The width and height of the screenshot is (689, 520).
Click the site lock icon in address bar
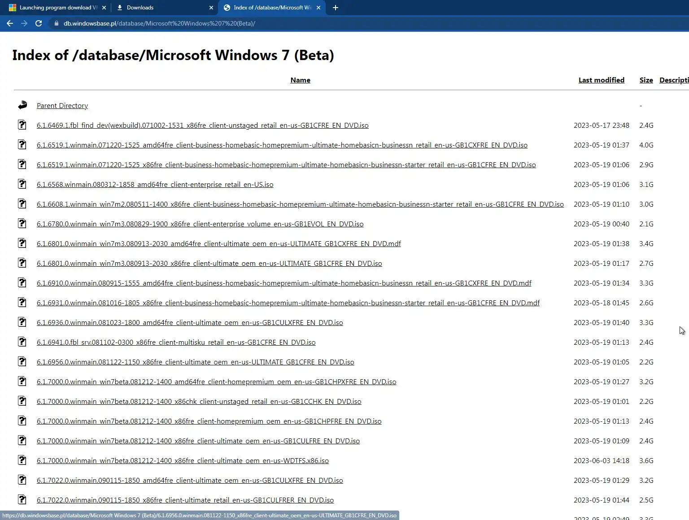point(56,23)
